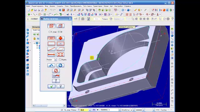This screenshot has width=200, height=112.
Task: Choose the chain selection method icon
Action: [x=51, y=38]
